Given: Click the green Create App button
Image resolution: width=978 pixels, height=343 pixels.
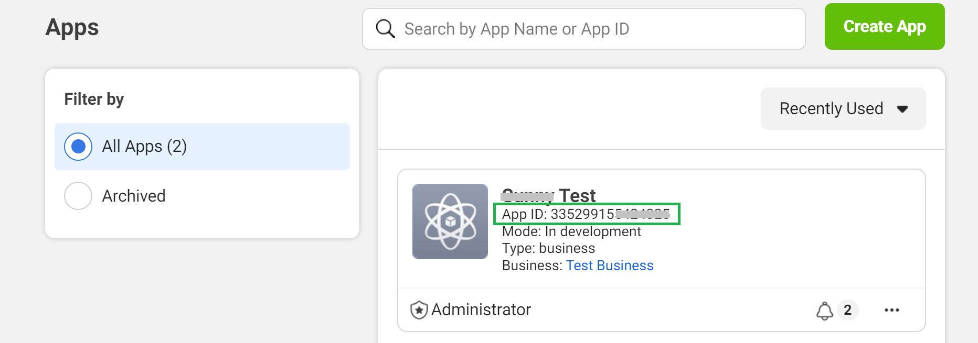Looking at the screenshot, I should [x=884, y=27].
